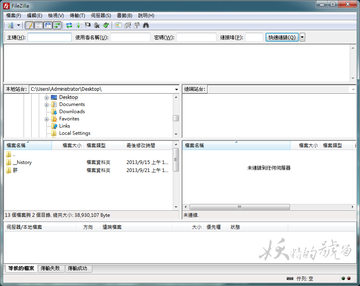
Task: Sort local files by 檔案名稱 column
Action: pyautogui.click(x=28, y=145)
